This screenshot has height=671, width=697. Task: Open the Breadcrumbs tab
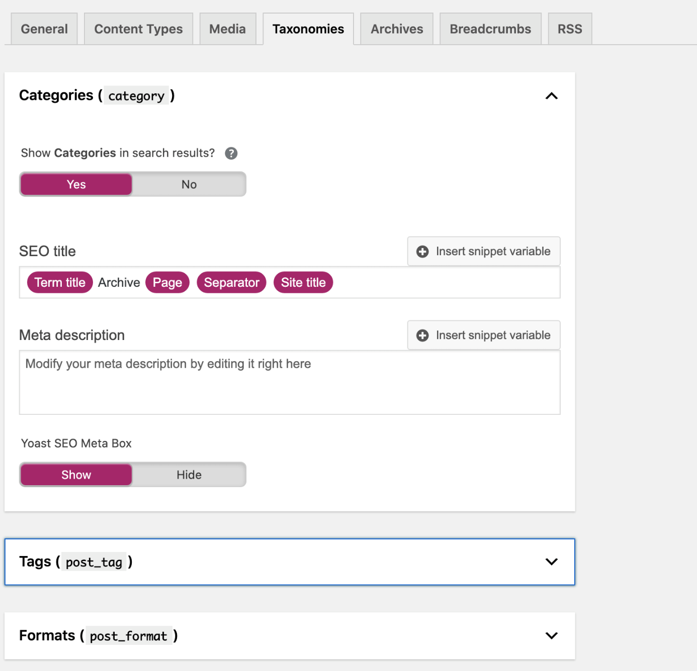pos(490,29)
